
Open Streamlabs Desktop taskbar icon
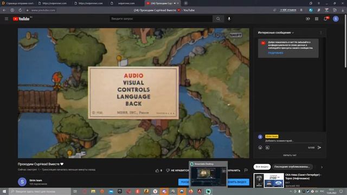tap(208, 191)
